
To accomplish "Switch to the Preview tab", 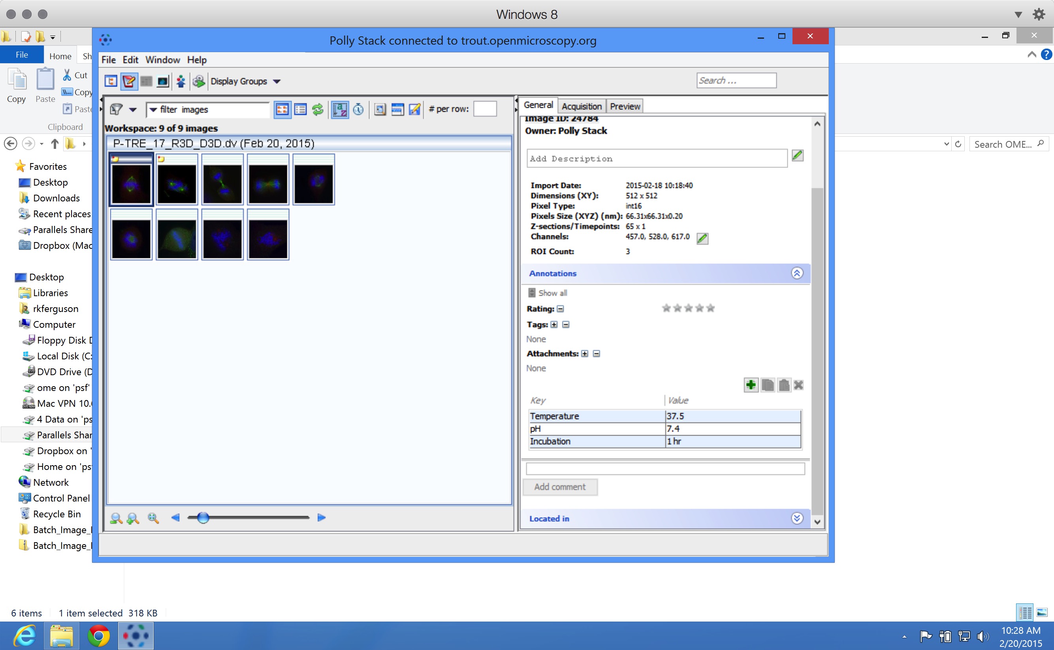I will point(625,106).
